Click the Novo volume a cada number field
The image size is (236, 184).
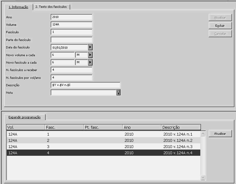click(63, 55)
